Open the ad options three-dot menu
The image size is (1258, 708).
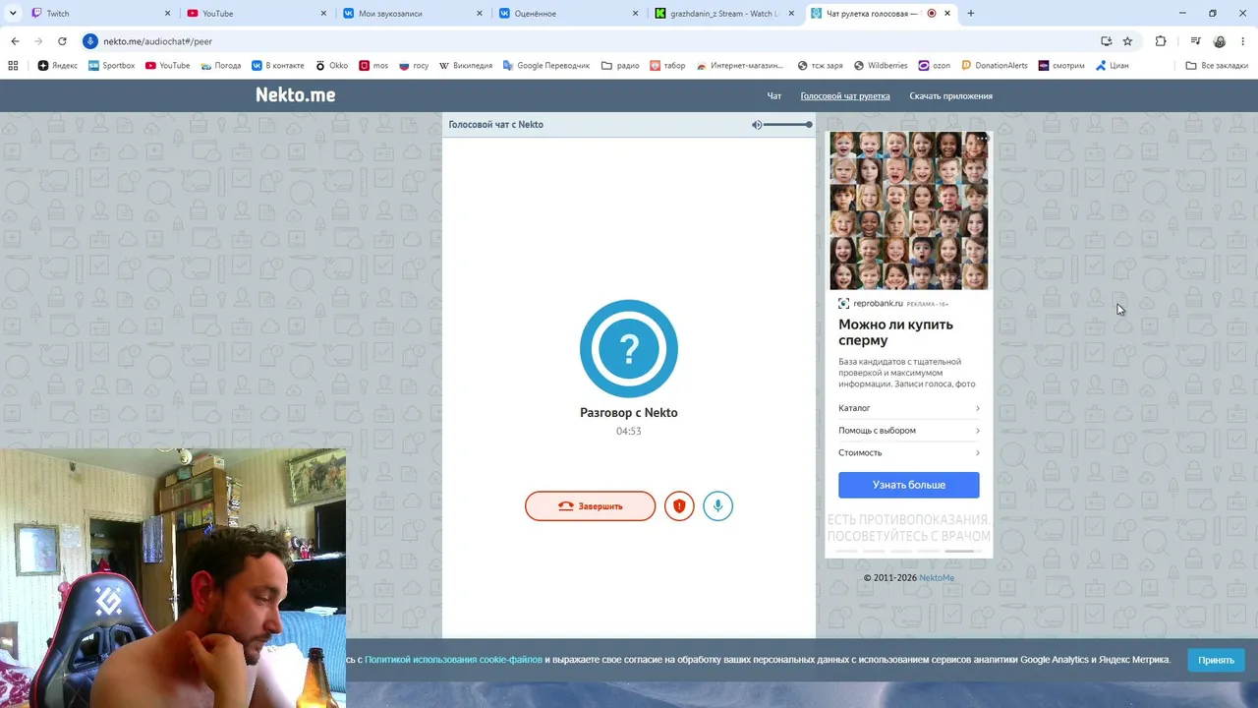pos(981,139)
